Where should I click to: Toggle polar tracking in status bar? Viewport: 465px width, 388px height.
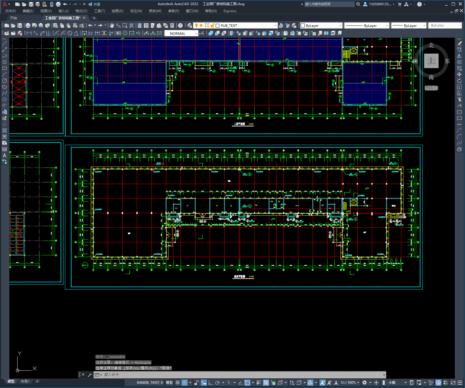point(217,383)
